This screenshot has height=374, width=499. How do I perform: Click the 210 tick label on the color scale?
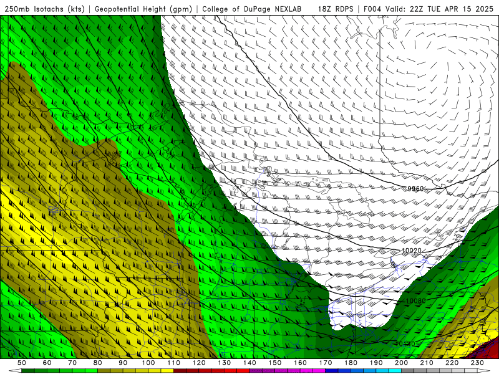tap(427, 363)
